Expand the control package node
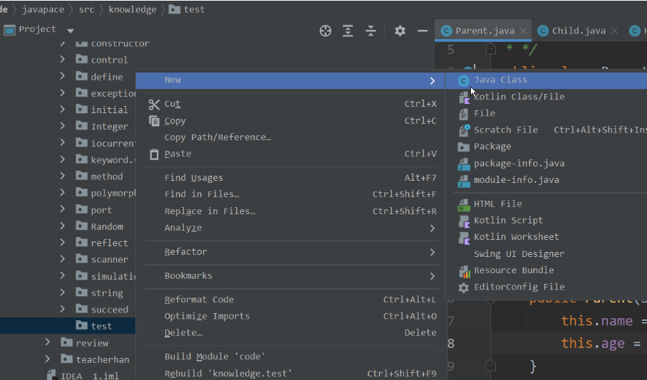This screenshot has width=647, height=380. [x=63, y=60]
